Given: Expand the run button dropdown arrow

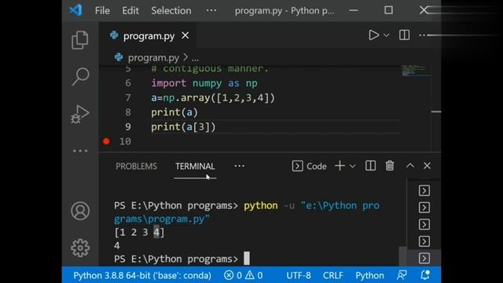Looking at the screenshot, I should 387,35.
